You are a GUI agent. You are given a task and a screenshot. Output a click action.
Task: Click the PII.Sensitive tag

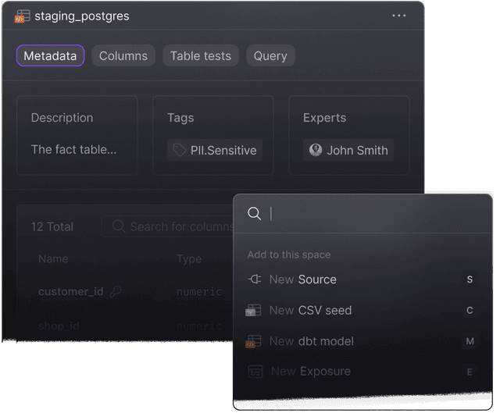tap(223, 150)
